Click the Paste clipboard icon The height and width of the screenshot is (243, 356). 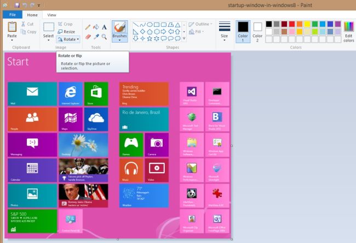coord(12,27)
